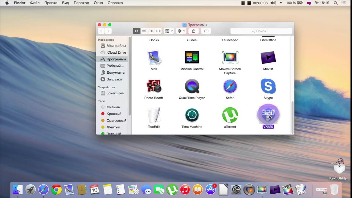Select the TextEdit app icon
This screenshot has height=198, width=352.
tap(154, 115)
